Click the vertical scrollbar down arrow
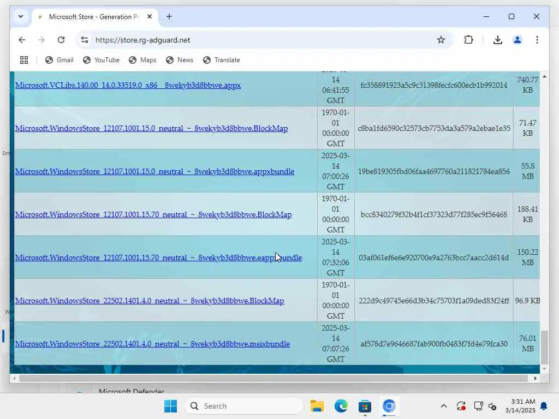The height and width of the screenshot is (419, 559). [x=544, y=369]
